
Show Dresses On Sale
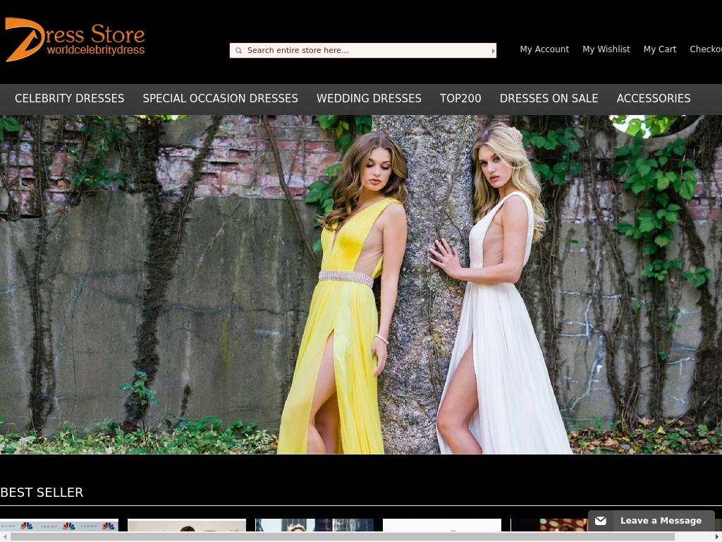549,99
